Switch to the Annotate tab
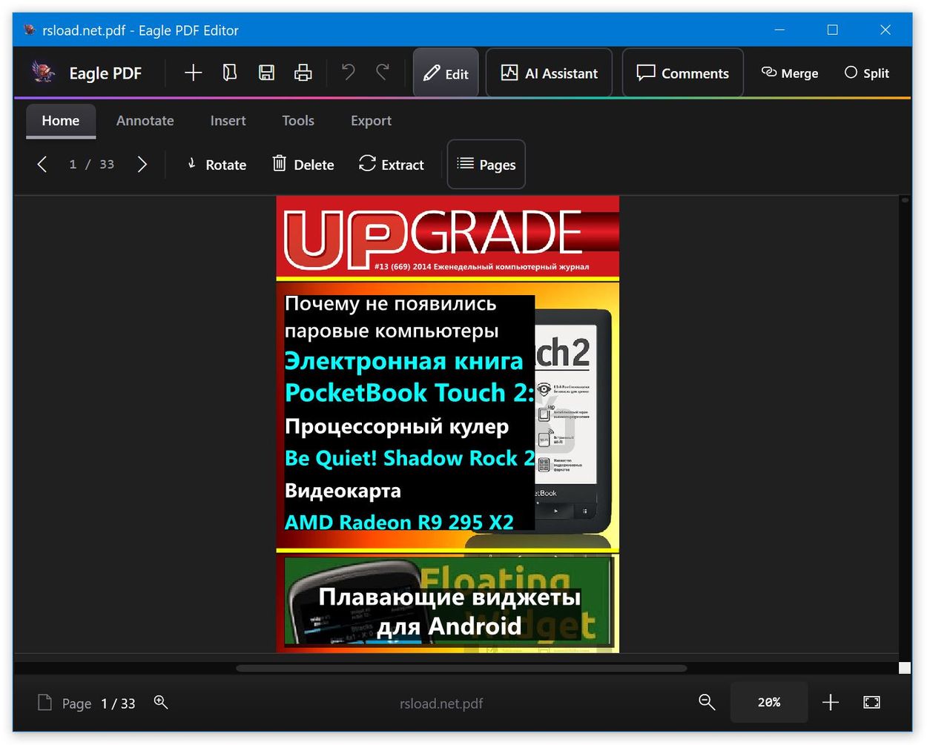The image size is (927, 745). pos(145,121)
